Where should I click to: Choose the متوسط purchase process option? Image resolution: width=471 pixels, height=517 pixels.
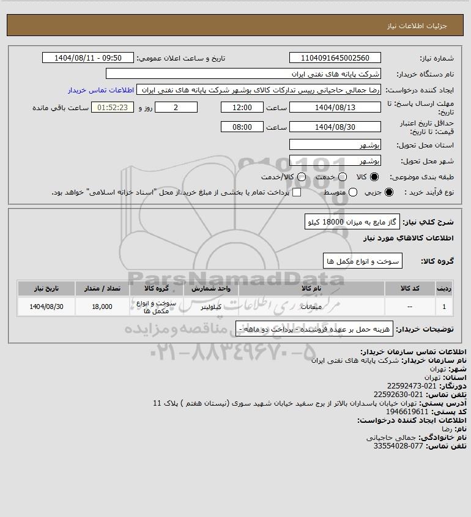tap(353, 192)
